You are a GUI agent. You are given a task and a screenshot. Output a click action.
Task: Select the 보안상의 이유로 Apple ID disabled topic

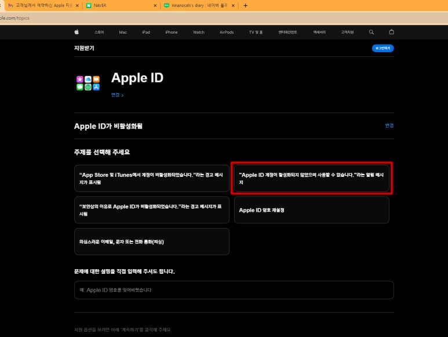click(x=152, y=210)
